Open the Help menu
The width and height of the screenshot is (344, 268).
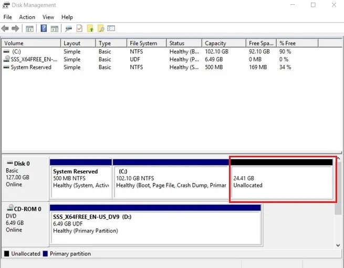[67, 17]
